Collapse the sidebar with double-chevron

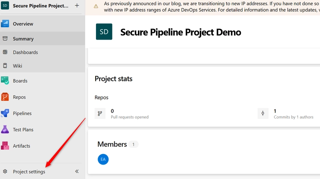[77, 171]
